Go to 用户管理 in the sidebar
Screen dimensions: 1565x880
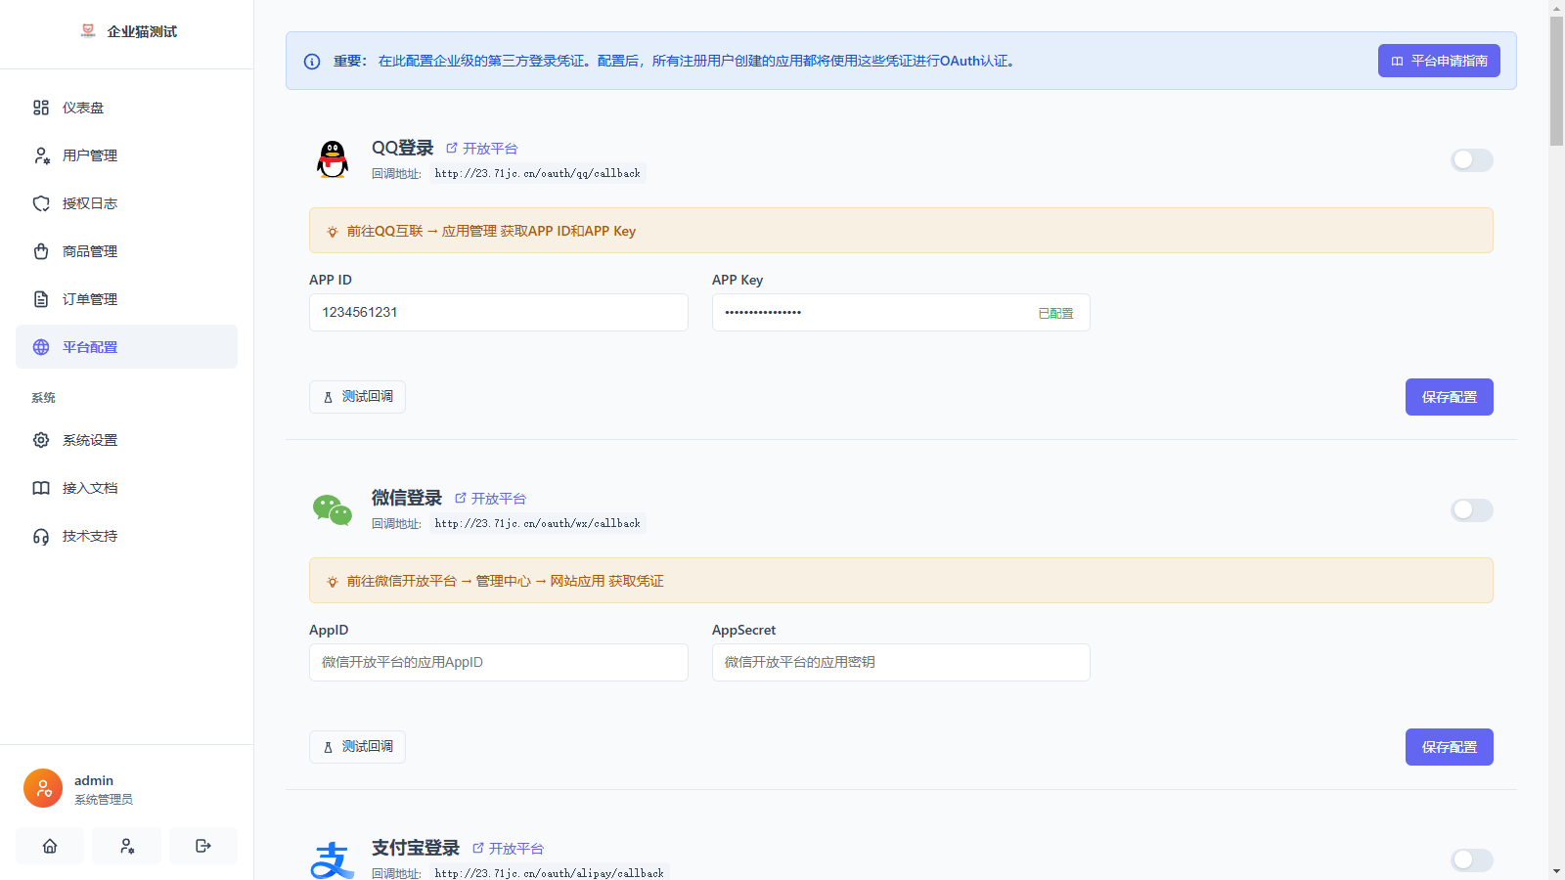click(x=90, y=155)
